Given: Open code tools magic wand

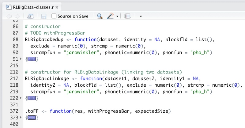Looking at the screenshot, I should coord(110,16).
